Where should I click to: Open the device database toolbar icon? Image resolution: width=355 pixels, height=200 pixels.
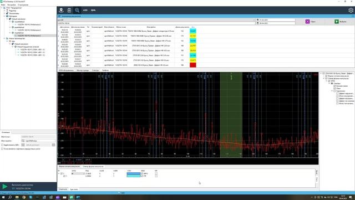69,10
